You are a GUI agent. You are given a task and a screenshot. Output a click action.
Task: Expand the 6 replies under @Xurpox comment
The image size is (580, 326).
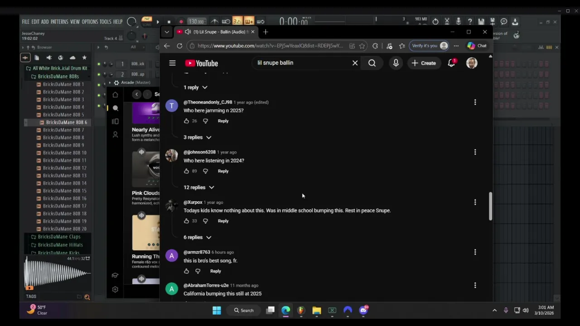[x=197, y=237]
